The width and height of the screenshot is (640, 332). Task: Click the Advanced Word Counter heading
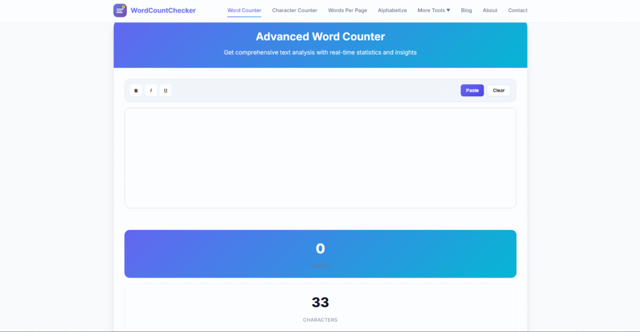tap(320, 37)
